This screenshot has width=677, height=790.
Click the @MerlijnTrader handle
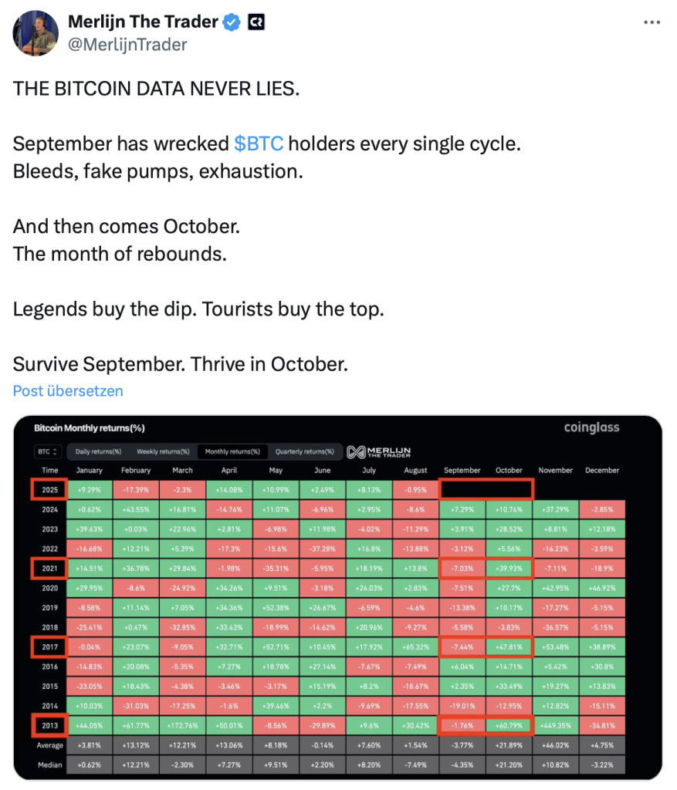pyautogui.click(x=127, y=44)
